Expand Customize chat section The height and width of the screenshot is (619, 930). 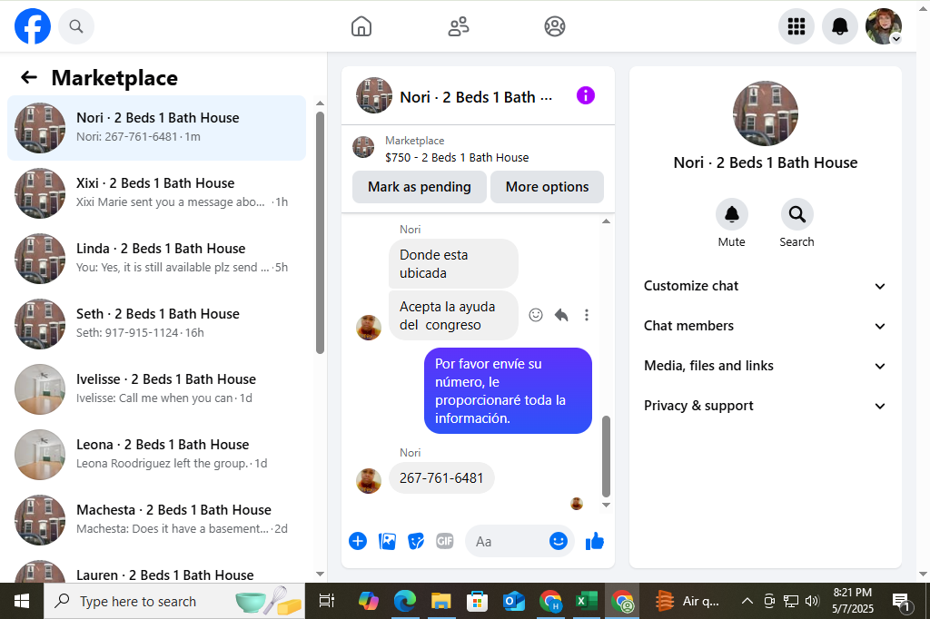pos(765,286)
